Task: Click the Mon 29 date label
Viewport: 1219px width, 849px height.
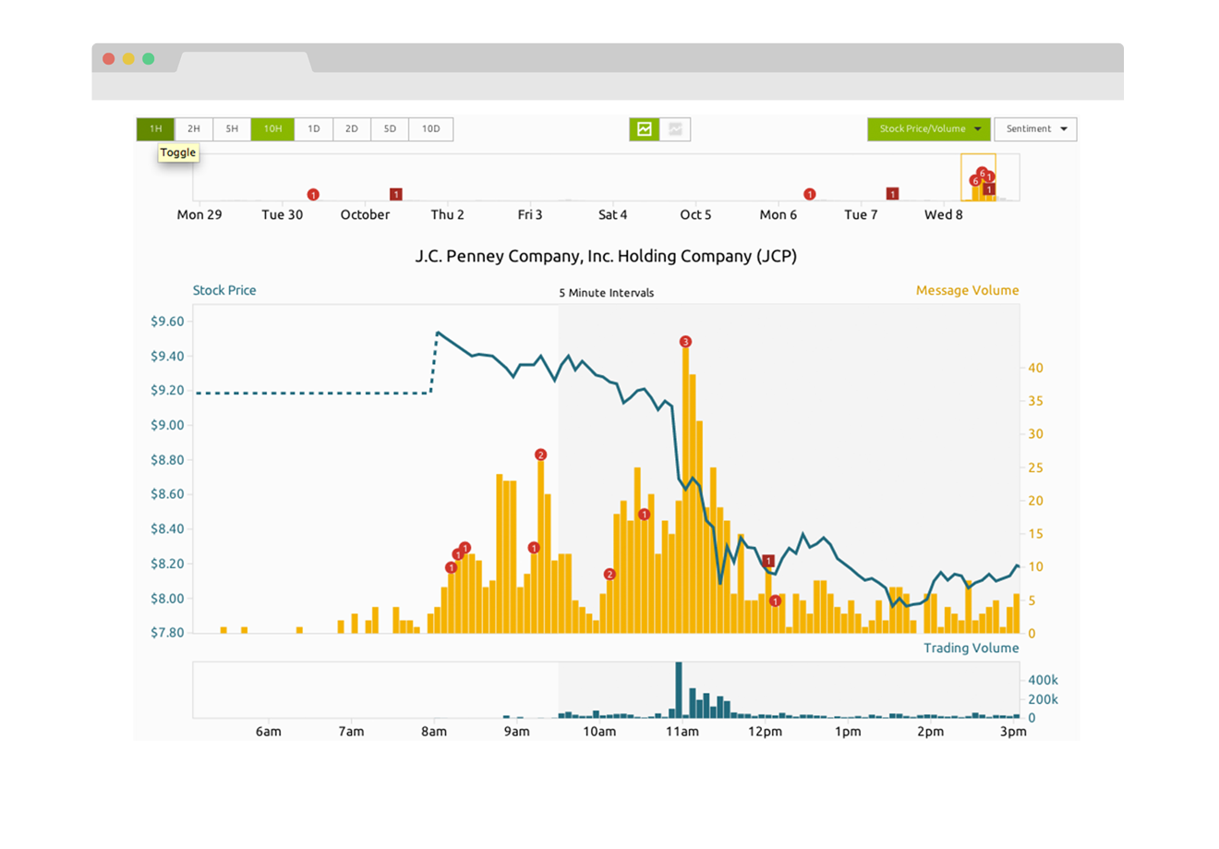Action: [199, 214]
